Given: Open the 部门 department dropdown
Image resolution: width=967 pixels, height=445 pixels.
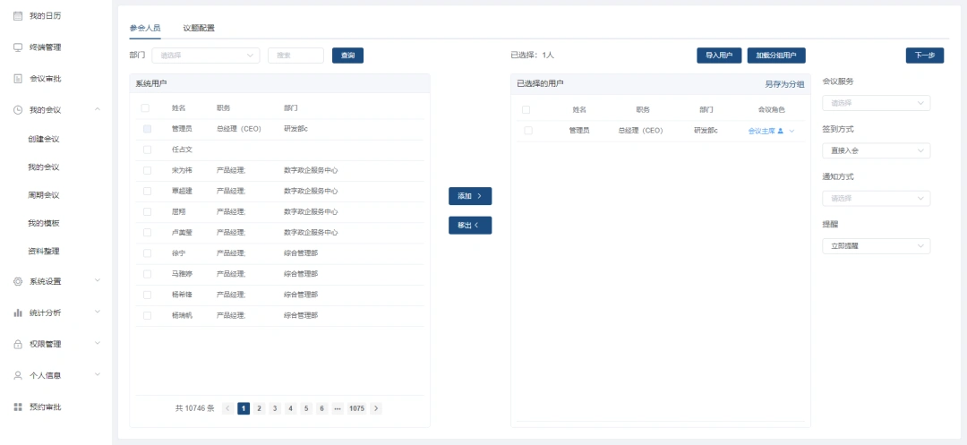Looking at the screenshot, I should [205, 56].
